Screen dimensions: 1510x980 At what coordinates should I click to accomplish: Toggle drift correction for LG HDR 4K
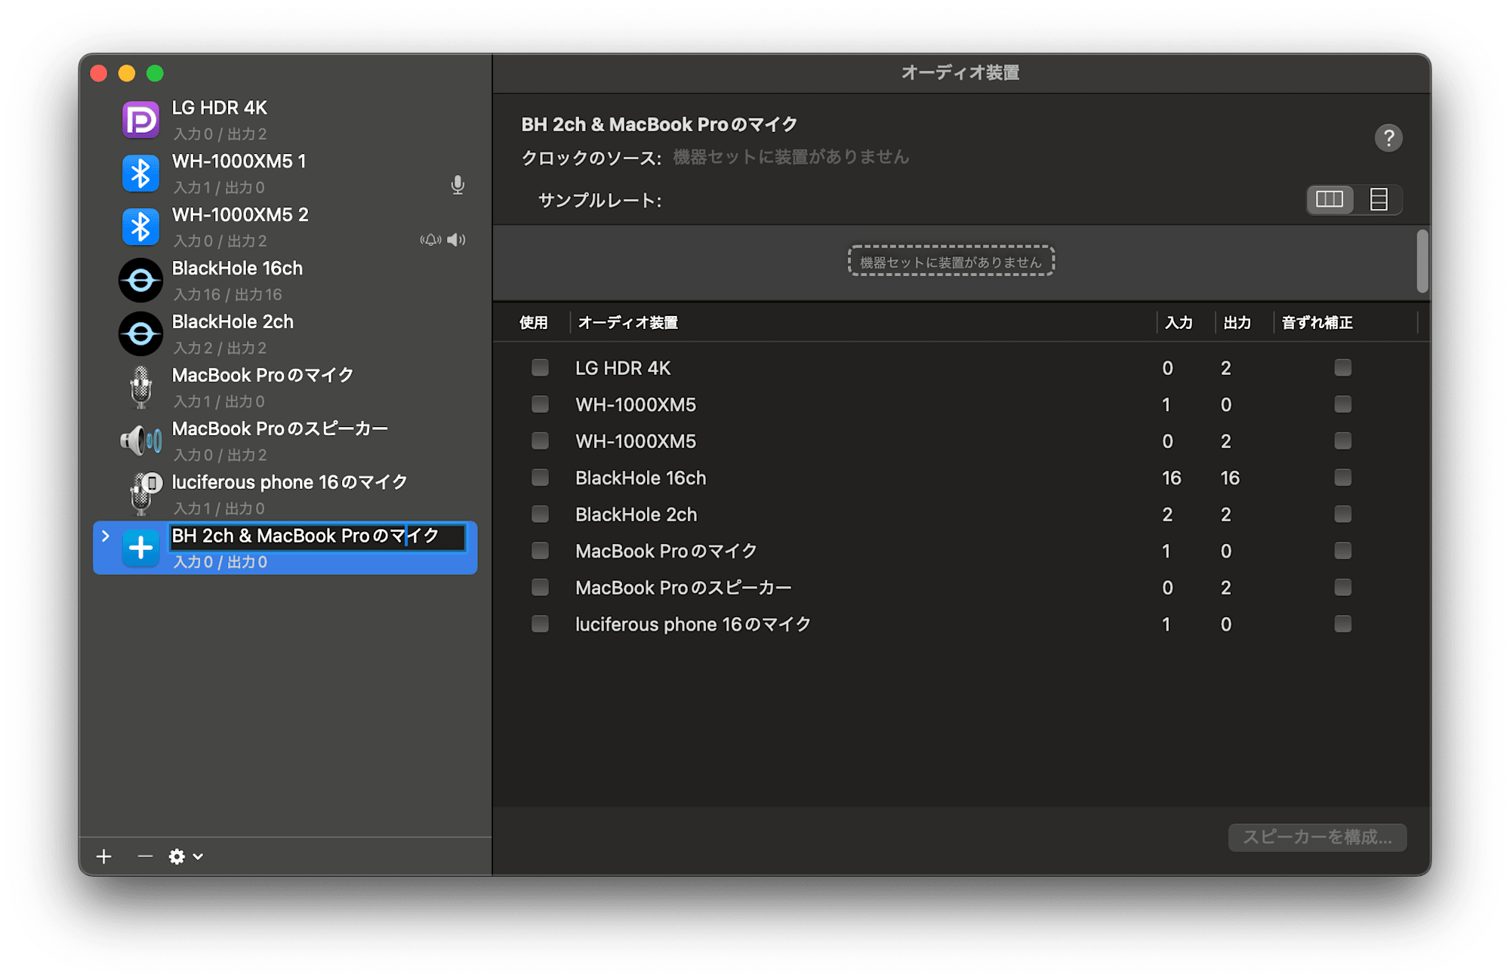(x=1342, y=368)
